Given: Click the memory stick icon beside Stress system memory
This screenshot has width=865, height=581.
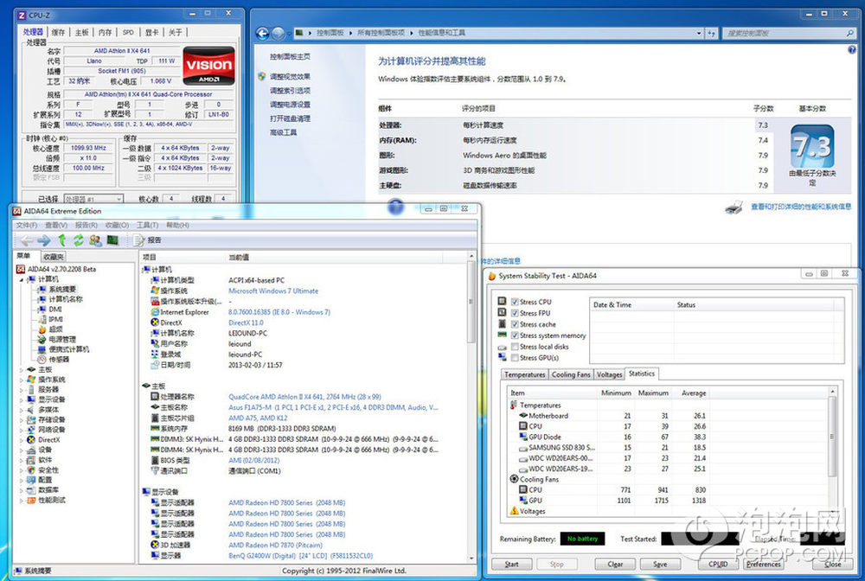Looking at the screenshot, I should point(502,335).
